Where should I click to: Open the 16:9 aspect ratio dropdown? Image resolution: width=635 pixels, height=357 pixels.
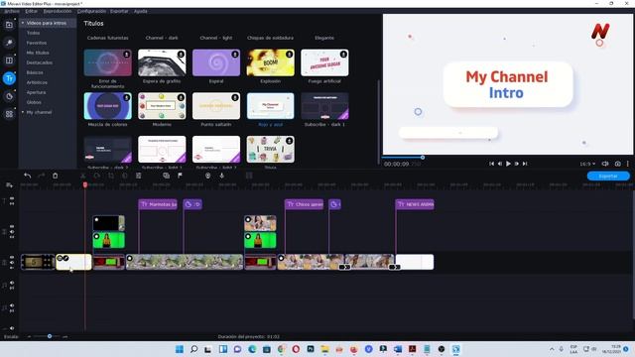point(587,164)
